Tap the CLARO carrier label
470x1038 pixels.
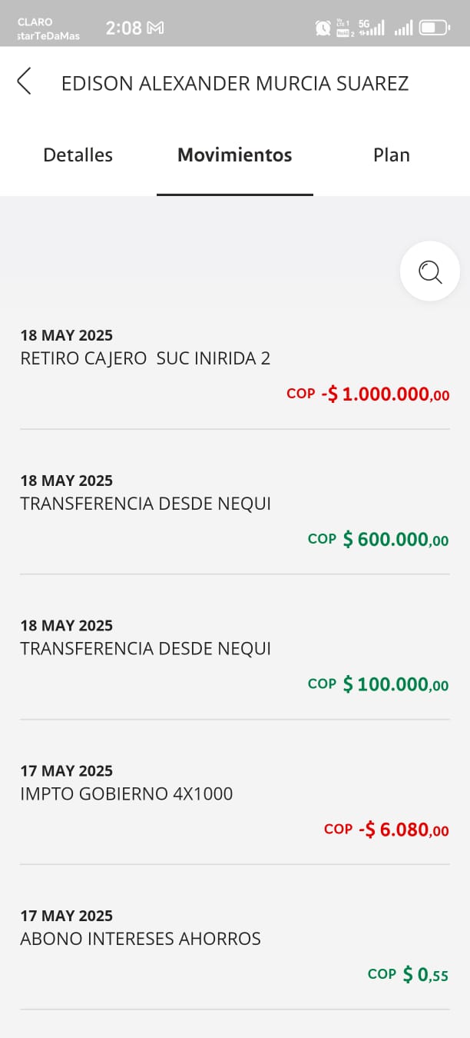pyautogui.click(x=35, y=22)
